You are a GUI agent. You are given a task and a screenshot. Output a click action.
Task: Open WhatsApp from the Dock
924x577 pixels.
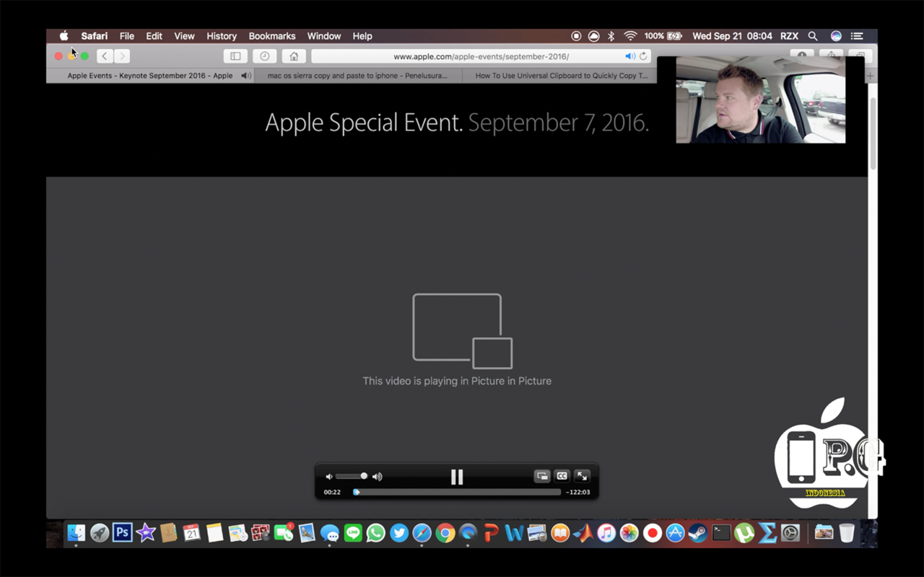point(376,533)
